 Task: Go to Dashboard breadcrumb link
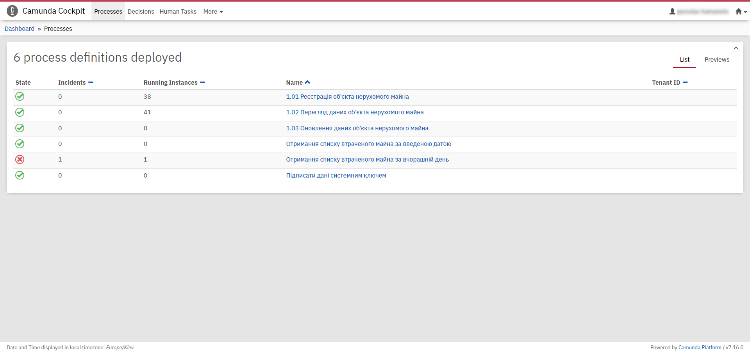click(x=20, y=29)
